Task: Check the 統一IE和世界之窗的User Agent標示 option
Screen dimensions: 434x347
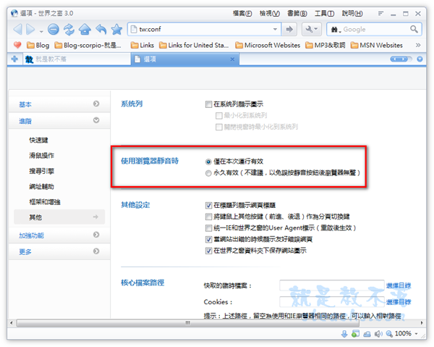Action: [x=208, y=228]
